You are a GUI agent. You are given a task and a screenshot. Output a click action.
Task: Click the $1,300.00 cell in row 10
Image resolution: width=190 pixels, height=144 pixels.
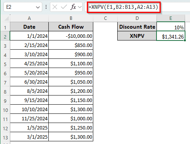(x=71, y=109)
